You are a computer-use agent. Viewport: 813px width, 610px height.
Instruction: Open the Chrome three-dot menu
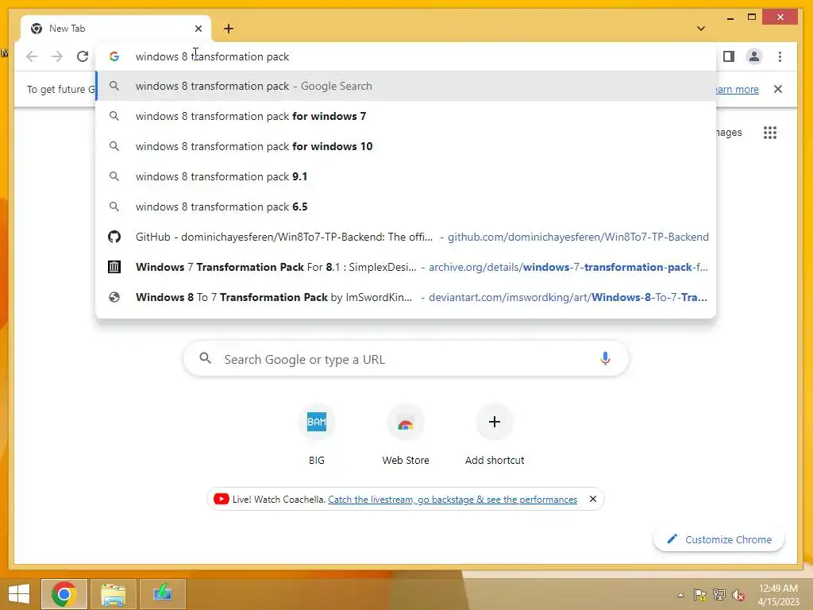780,56
